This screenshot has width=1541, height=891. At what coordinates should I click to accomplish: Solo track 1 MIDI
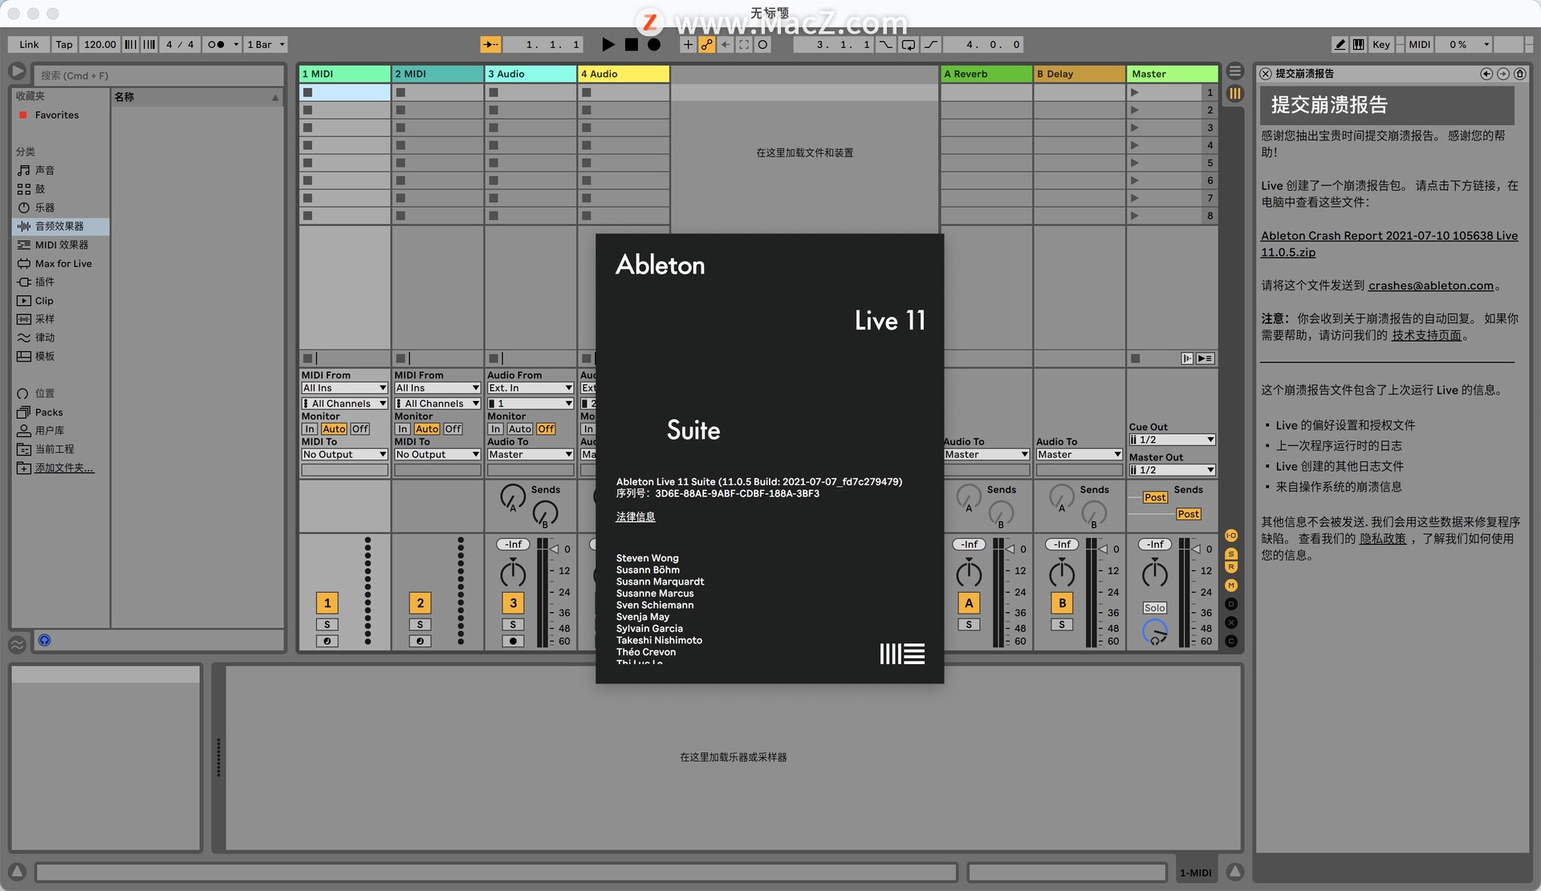coord(327,624)
